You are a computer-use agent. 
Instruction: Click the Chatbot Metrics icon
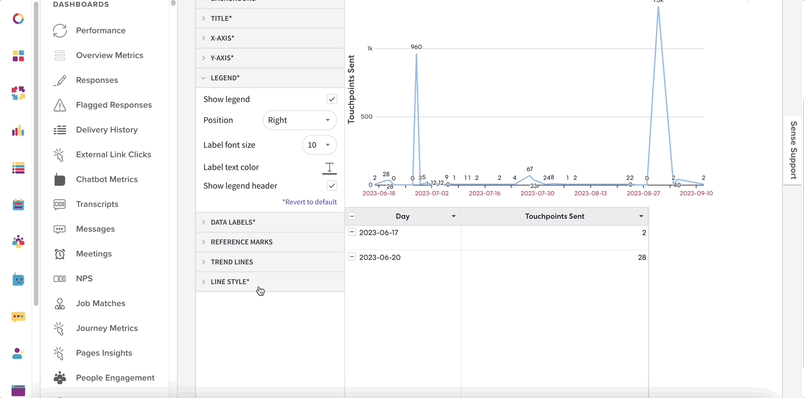(60, 179)
